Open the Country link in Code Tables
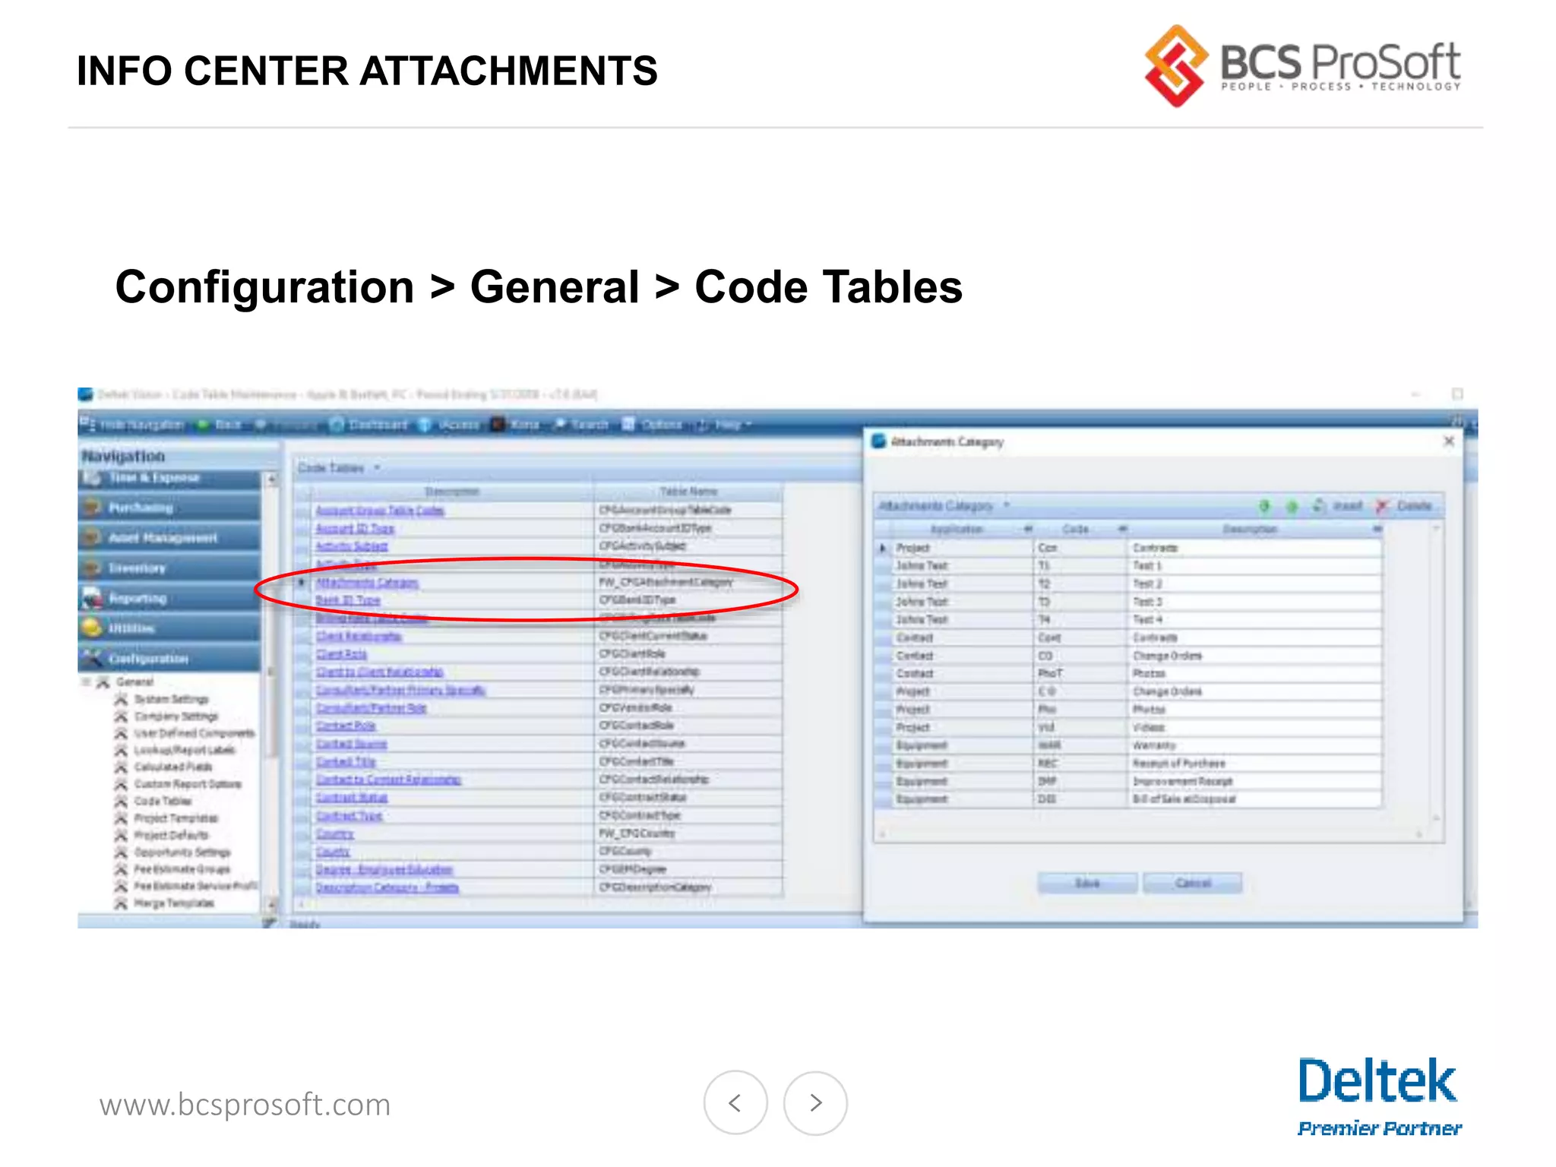 pyautogui.click(x=335, y=833)
